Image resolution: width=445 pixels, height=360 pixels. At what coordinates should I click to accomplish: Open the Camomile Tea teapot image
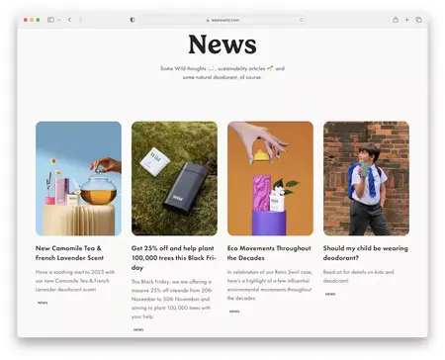(x=78, y=178)
